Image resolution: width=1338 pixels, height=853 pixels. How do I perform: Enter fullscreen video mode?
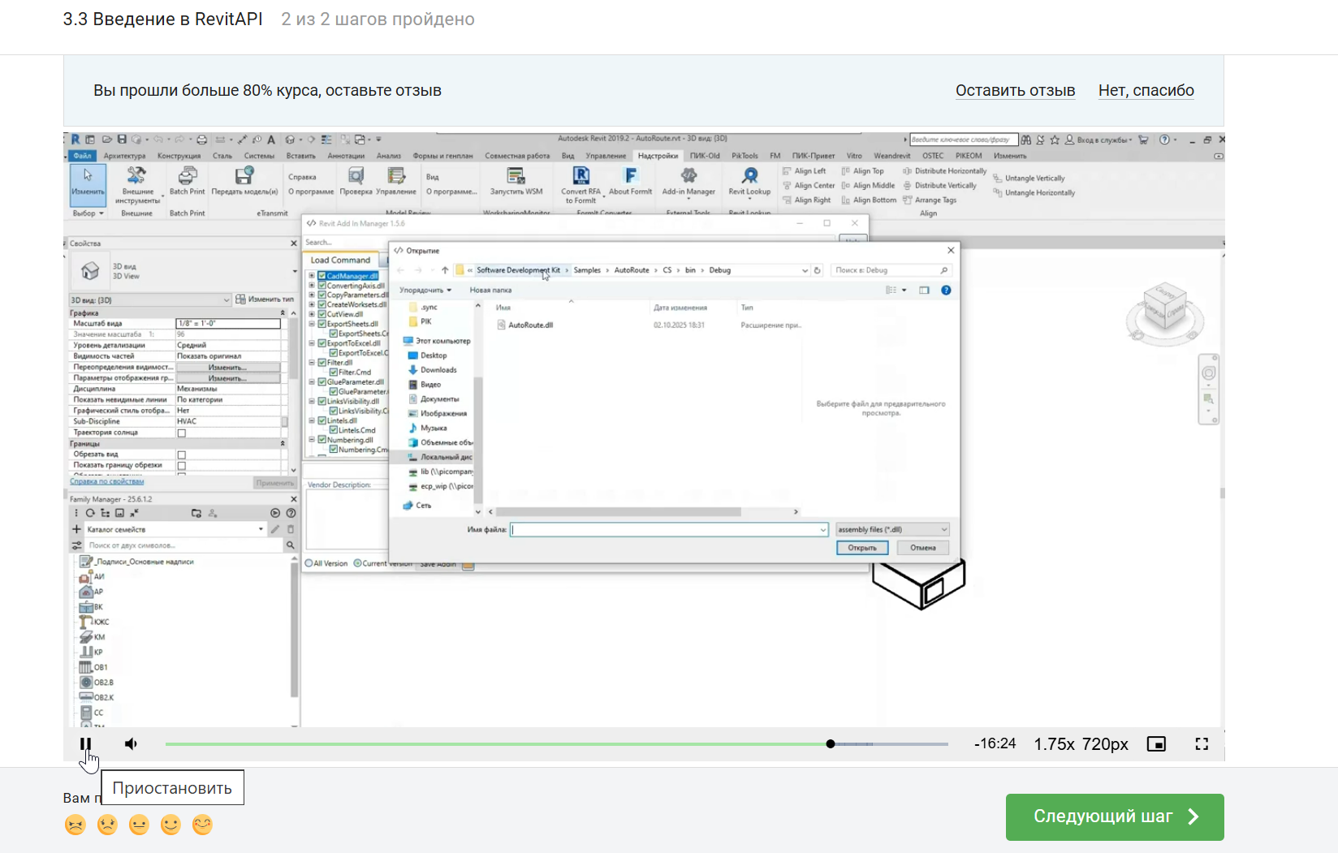click(x=1202, y=744)
